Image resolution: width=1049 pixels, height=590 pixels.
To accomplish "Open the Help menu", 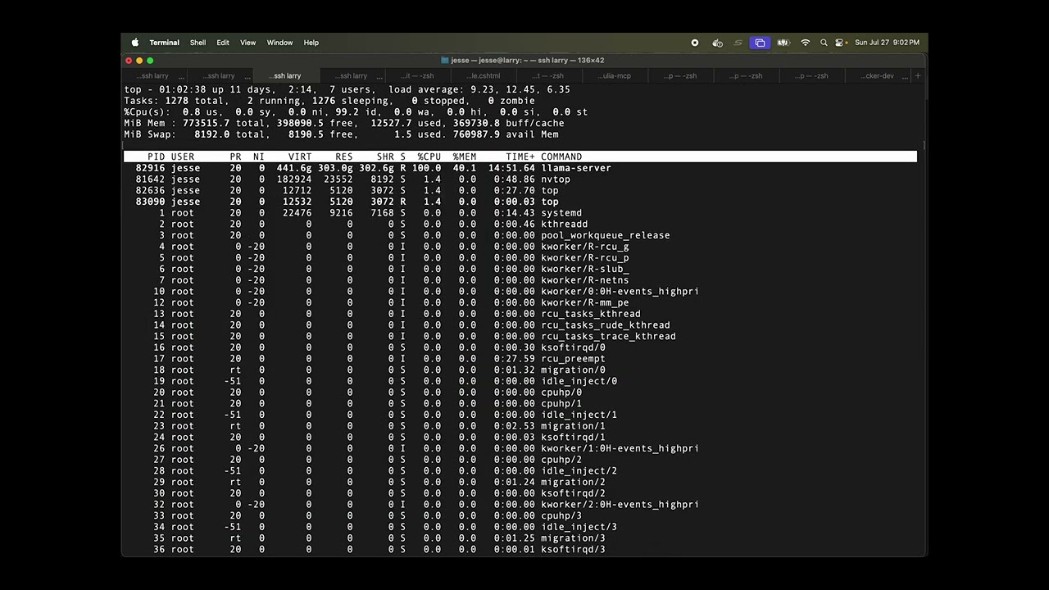I will click(311, 43).
